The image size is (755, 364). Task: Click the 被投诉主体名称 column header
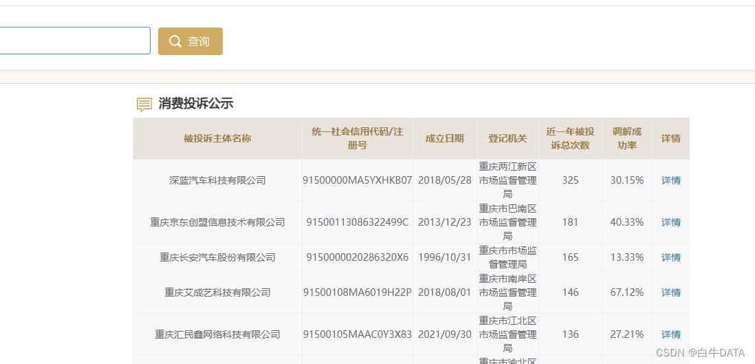coord(218,139)
